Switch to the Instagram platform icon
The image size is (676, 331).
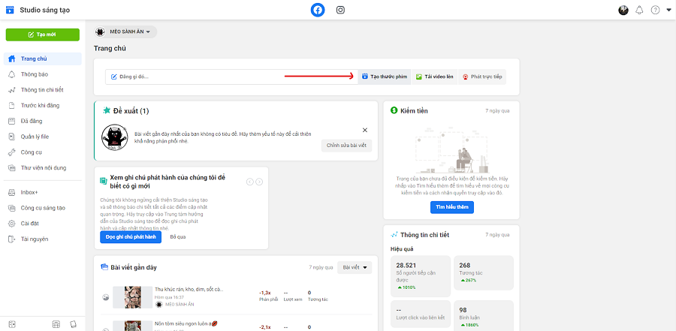[340, 10]
